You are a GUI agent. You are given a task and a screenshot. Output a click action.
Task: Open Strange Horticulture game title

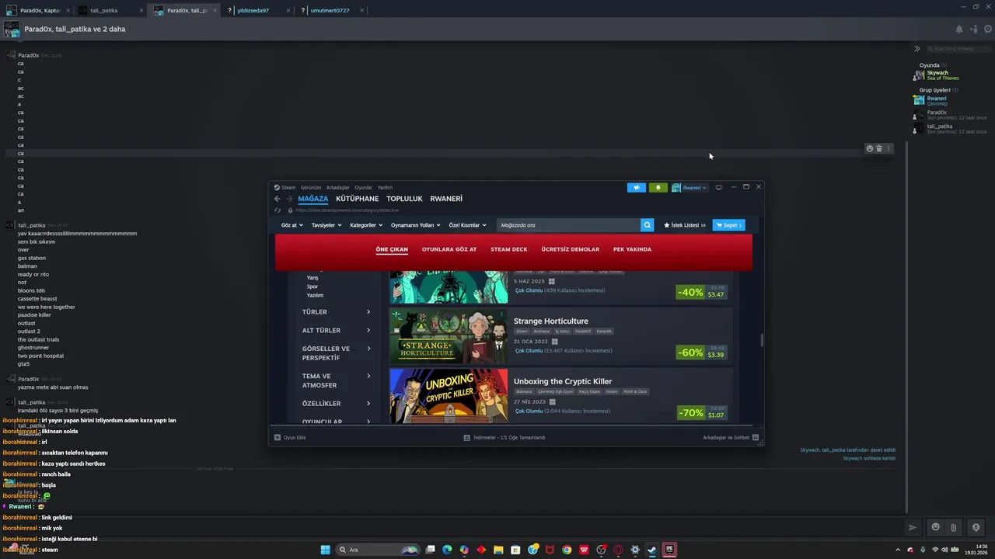click(x=550, y=321)
